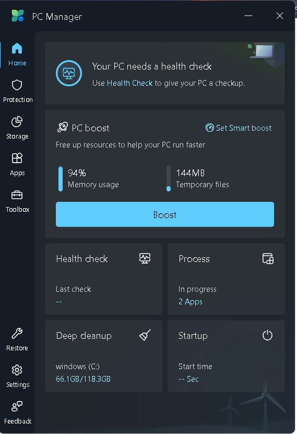Open the Protection shield icon

click(x=17, y=85)
